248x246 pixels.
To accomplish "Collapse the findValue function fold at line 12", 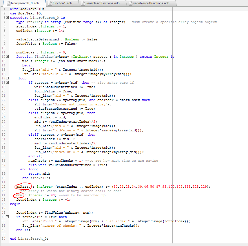I will [x=7, y=56].
